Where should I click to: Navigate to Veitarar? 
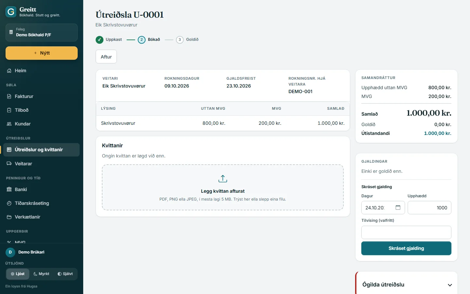(x=41, y=164)
